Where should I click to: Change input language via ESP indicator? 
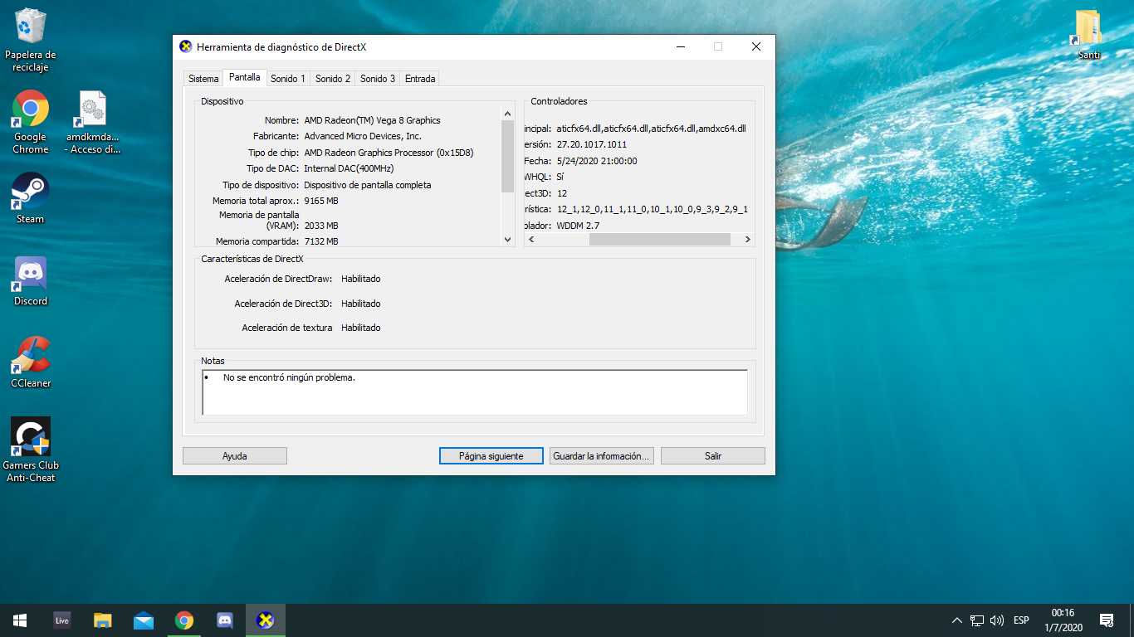click(x=1021, y=620)
